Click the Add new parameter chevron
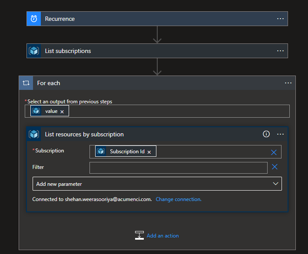This screenshot has width=308, height=254. tap(275, 184)
